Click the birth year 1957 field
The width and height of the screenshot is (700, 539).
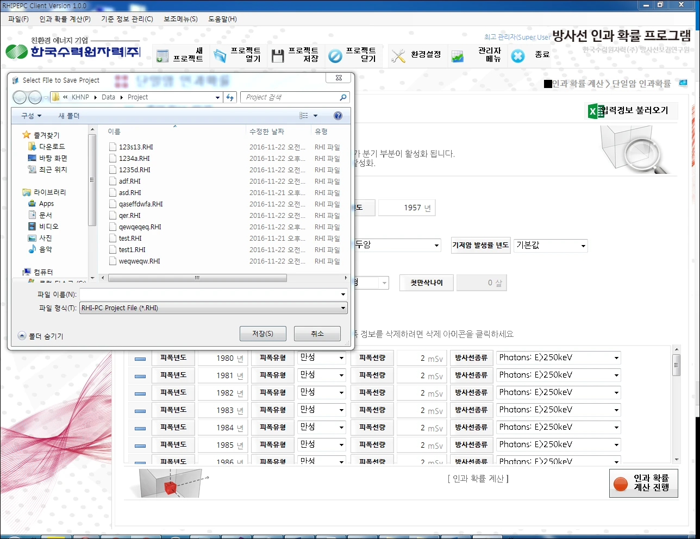(x=407, y=208)
